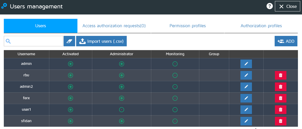Delete the rbu user with trash icon

[x=280, y=75]
